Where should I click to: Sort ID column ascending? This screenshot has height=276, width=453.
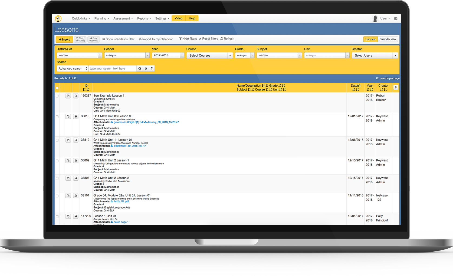(x=84, y=90)
